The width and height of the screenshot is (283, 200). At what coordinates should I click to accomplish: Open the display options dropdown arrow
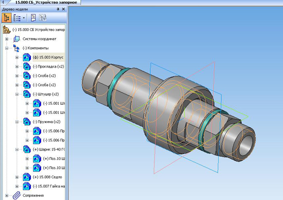(24, 18)
